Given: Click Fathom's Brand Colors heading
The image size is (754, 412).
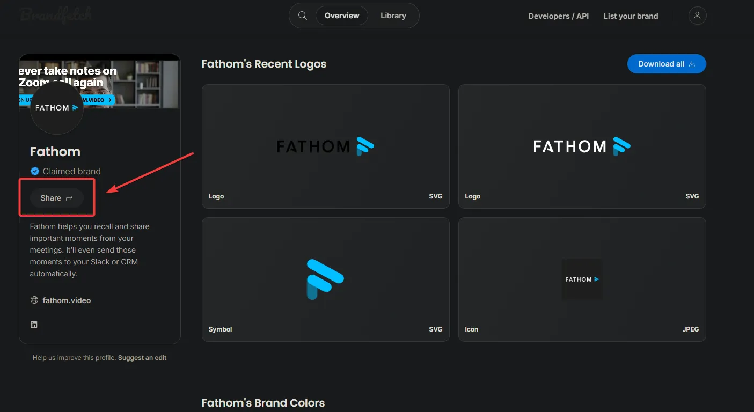Looking at the screenshot, I should 263,403.
